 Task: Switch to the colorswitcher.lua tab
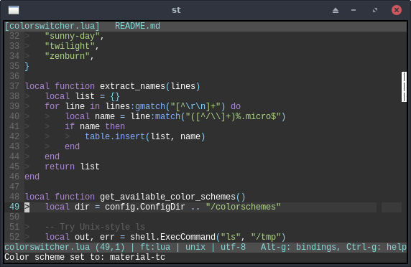point(52,26)
